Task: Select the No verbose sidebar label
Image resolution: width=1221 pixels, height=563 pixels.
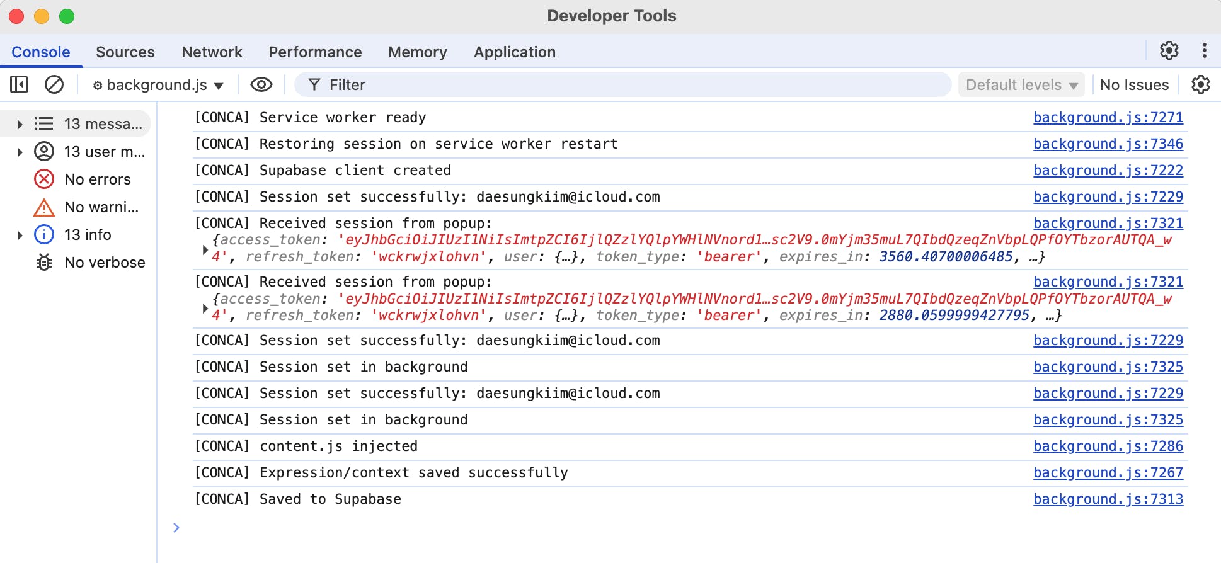Action: coord(105,263)
